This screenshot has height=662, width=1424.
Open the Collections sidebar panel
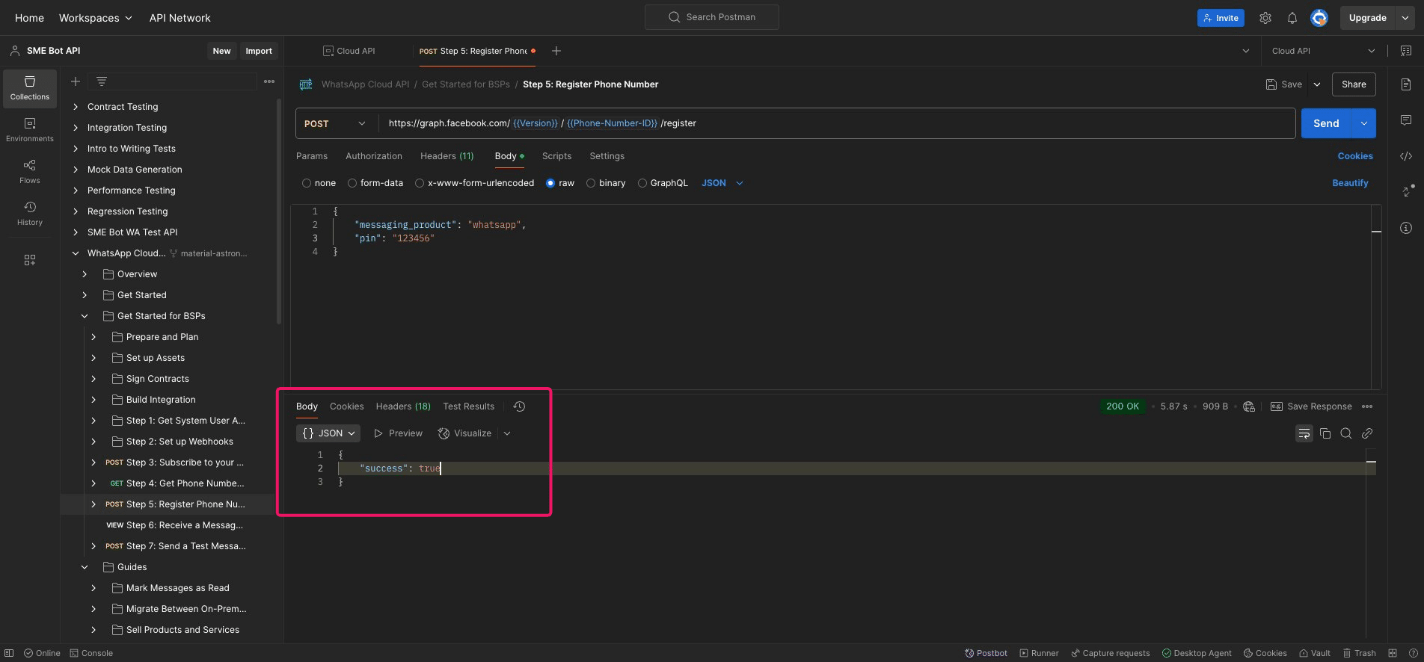click(x=30, y=88)
